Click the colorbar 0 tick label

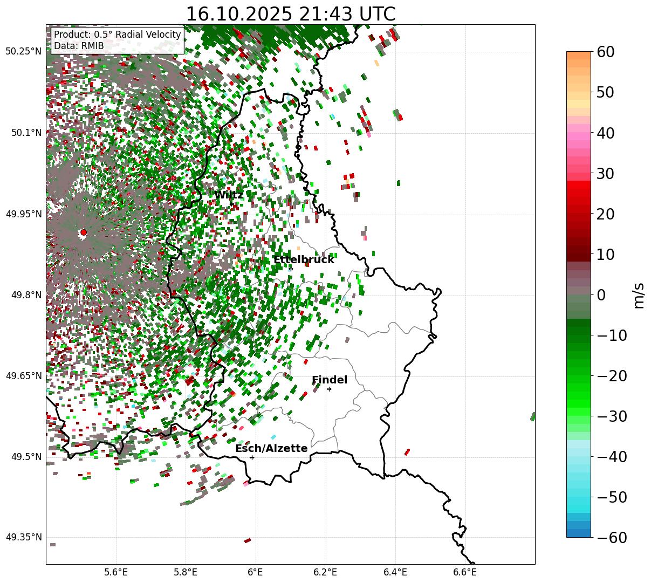(x=601, y=295)
